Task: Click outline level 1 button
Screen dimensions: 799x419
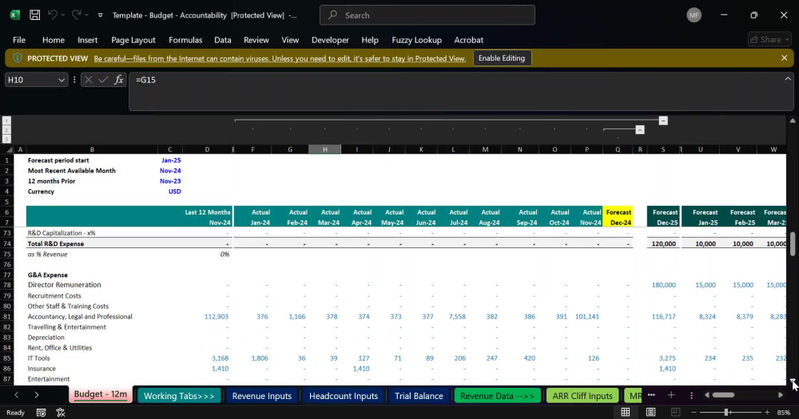Action: coord(6,121)
